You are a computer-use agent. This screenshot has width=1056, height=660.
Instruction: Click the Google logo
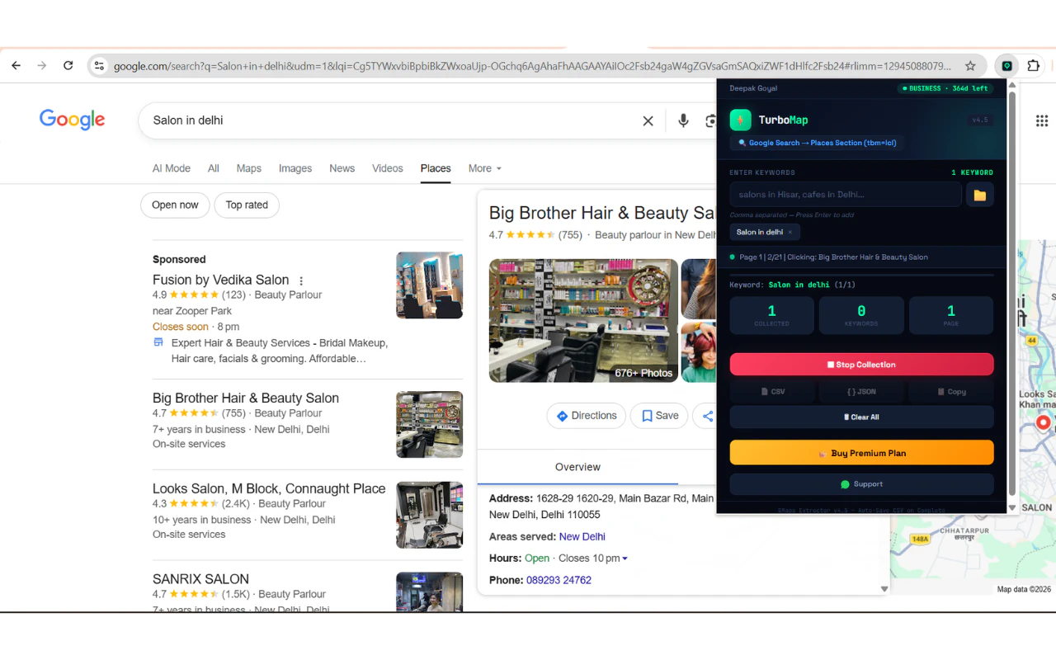(73, 120)
